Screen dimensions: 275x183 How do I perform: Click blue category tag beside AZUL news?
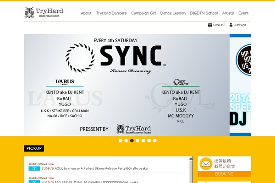(x=34, y=169)
